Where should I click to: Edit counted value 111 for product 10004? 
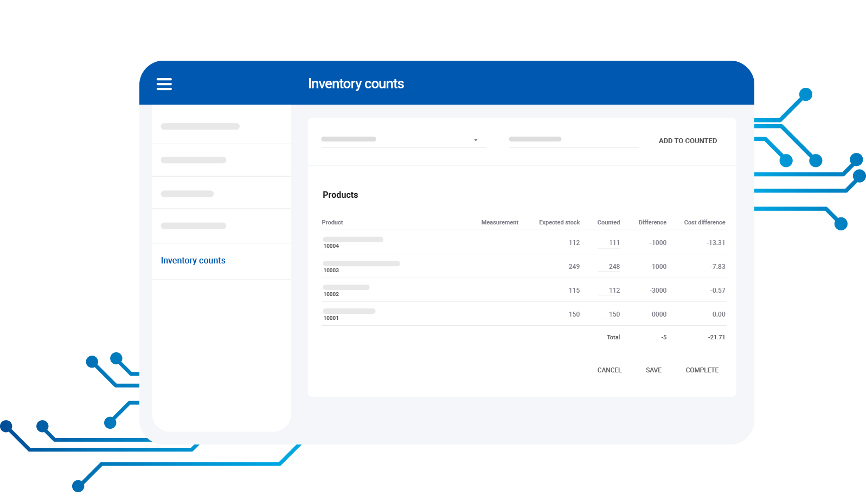point(610,243)
